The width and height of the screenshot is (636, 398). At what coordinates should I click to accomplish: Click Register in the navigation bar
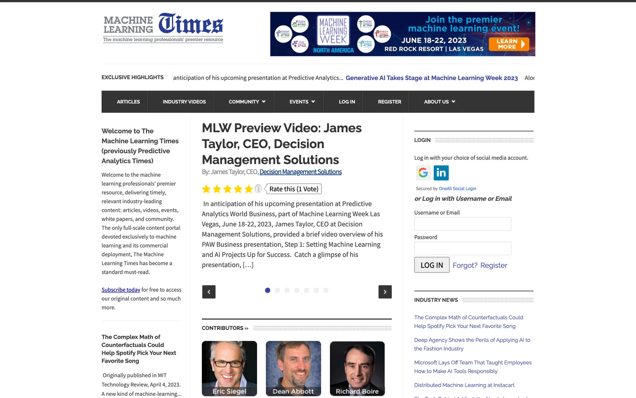[390, 102]
